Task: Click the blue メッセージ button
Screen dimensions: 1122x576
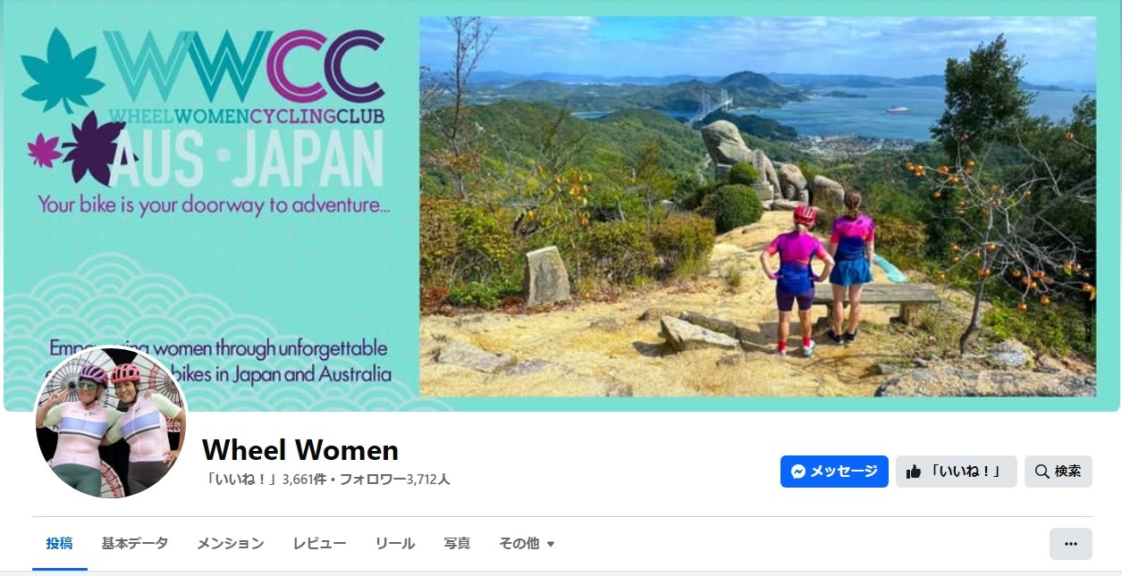Action: tap(834, 472)
